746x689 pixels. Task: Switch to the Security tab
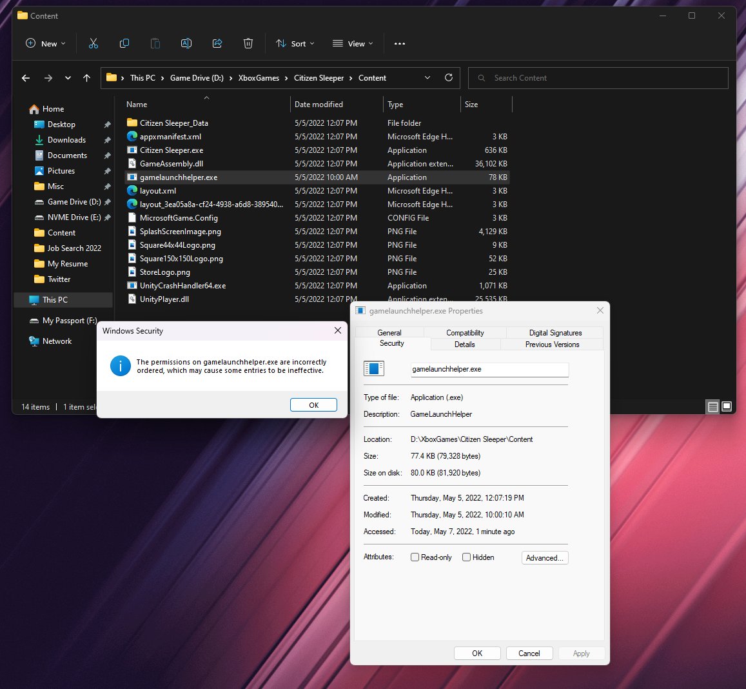point(391,343)
